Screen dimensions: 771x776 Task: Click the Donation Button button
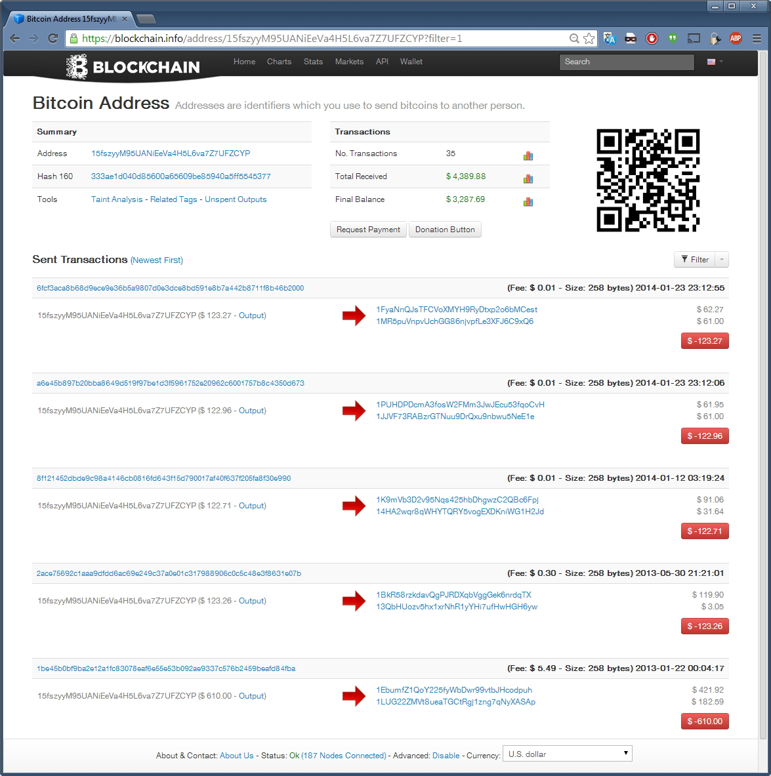pyautogui.click(x=445, y=230)
